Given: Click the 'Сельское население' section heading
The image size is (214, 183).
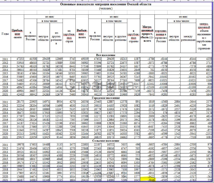Looking at the screenshot, I should tap(106, 141).
